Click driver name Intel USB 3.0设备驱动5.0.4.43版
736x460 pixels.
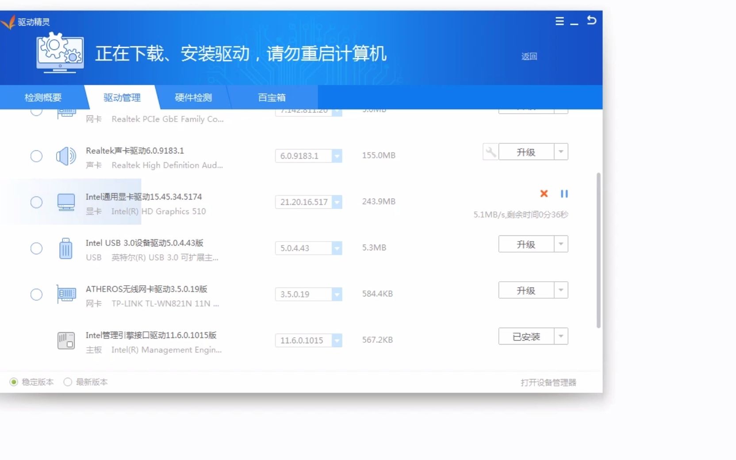145,243
